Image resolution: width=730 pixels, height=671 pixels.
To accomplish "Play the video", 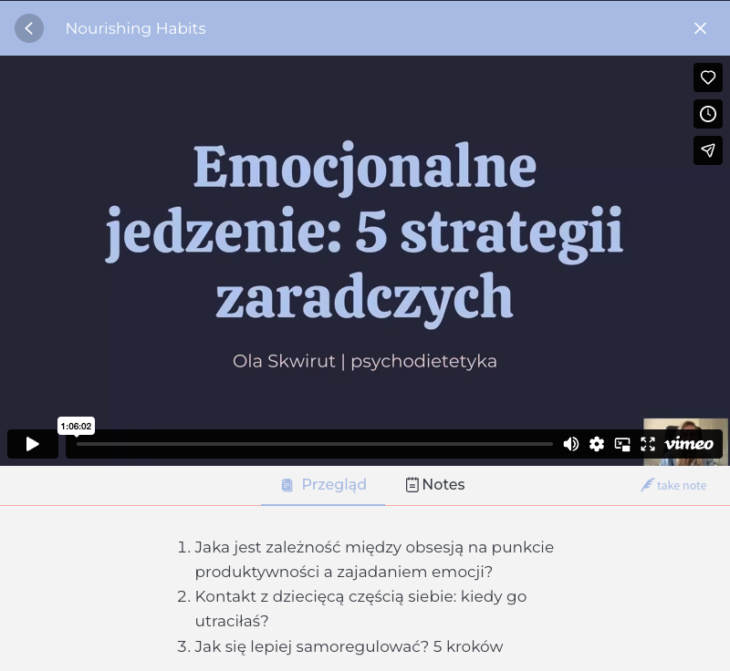I will click(33, 444).
